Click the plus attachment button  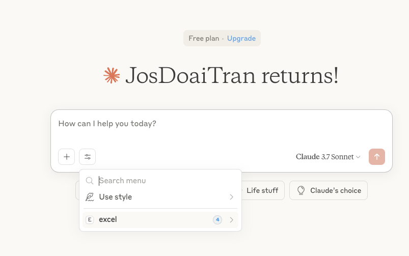point(67,157)
